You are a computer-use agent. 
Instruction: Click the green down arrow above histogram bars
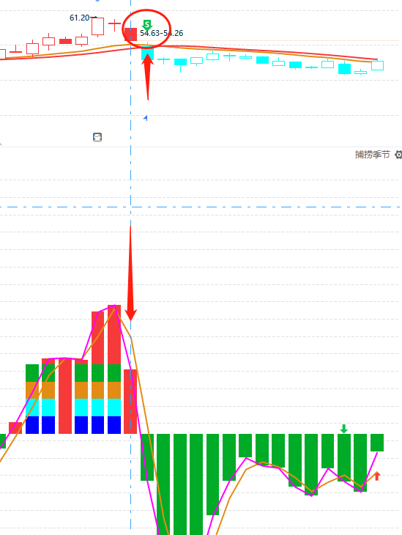343,429
